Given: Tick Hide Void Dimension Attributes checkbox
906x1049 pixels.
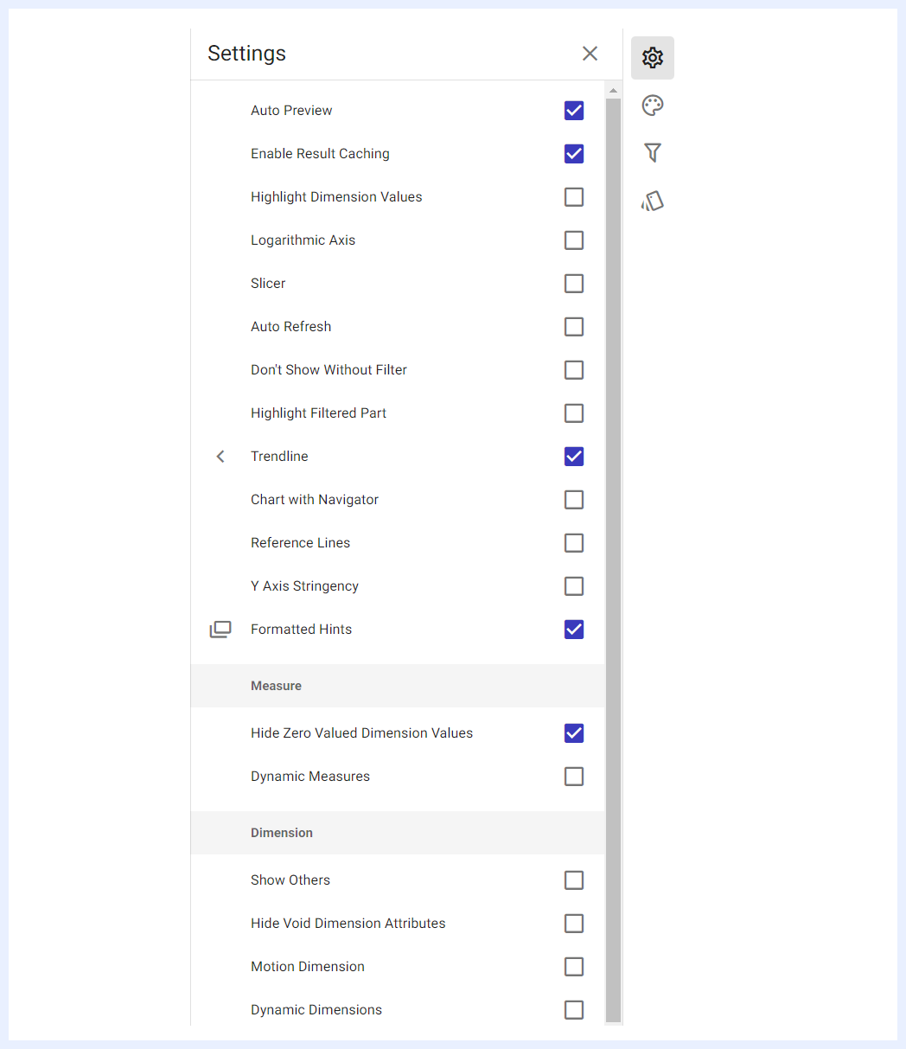Looking at the screenshot, I should tap(574, 924).
